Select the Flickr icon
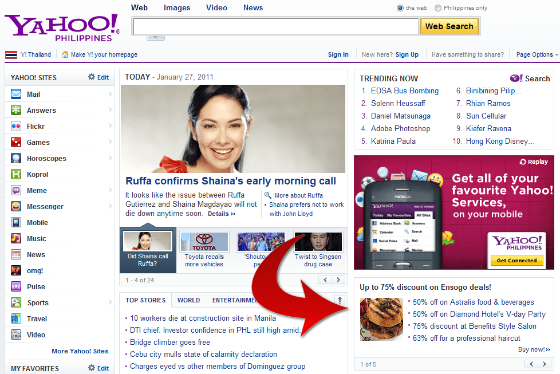Viewport: 560px width, 374px height. coord(16,126)
